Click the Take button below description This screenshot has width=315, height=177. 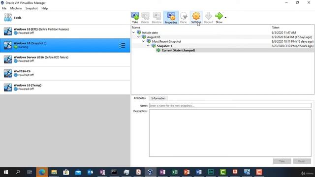pyautogui.click(x=282, y=161)
